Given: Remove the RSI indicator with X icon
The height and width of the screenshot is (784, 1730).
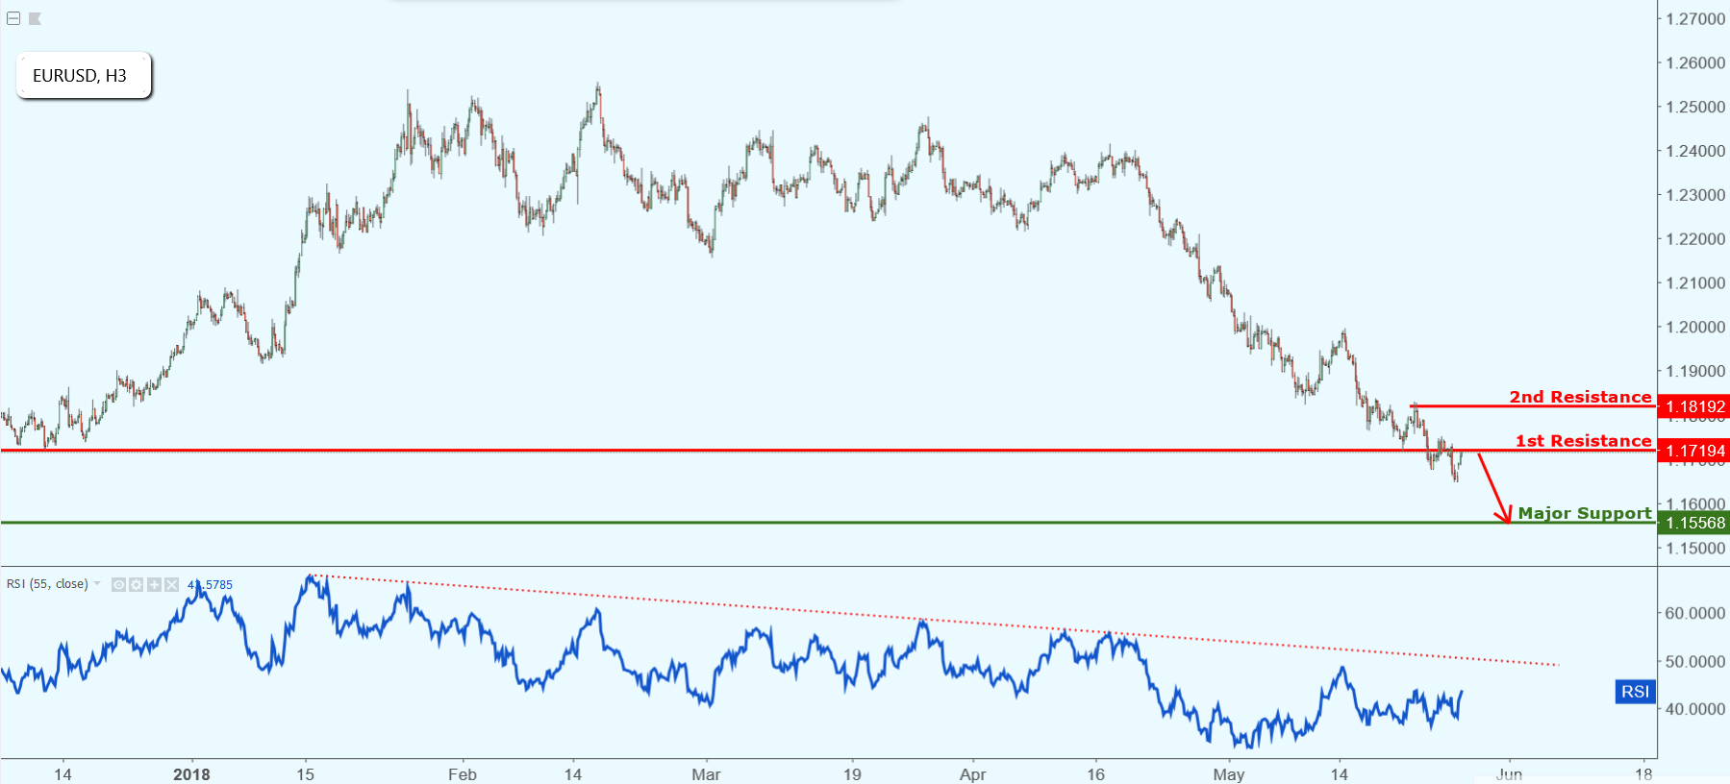Looking at the screenshot, I should [171, 584].
